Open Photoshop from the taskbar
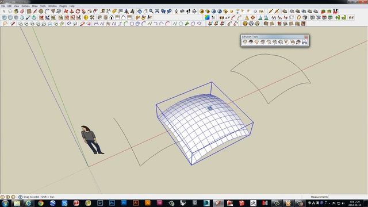 [x=112, y=203]
